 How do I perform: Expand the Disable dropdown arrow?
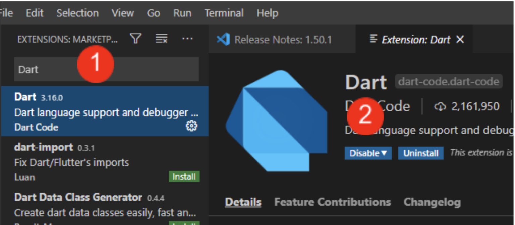click(x=384, y=153)
